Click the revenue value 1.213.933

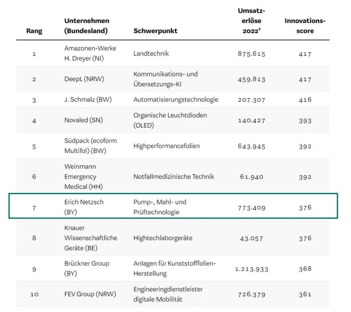click(252, 269)
